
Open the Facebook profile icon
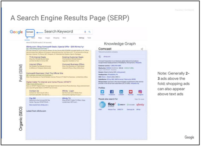(112, 92)
